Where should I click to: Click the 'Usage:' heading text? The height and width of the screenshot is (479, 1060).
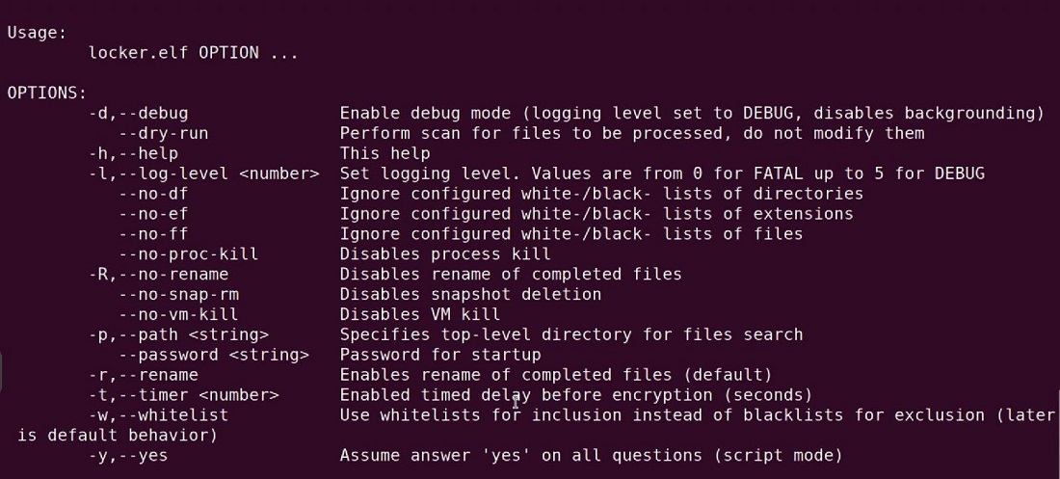(37, 32)
